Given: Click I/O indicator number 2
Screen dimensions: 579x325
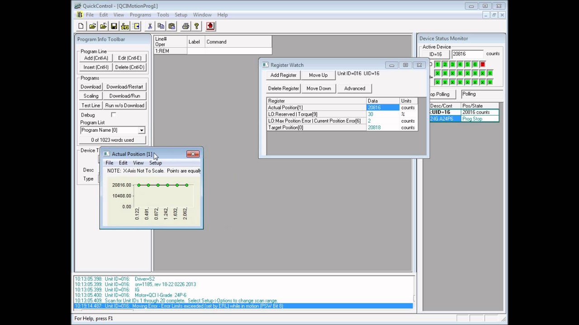Looking at the screenshot, I should [445, 65].
